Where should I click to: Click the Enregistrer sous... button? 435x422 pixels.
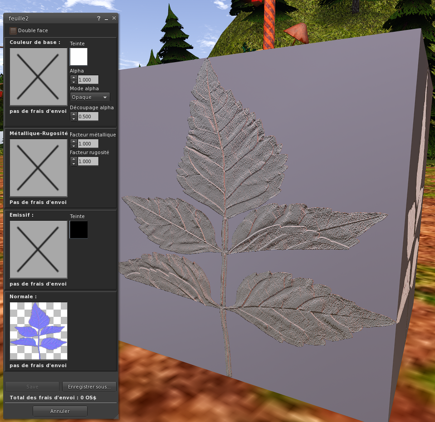(x=89, y=387)
